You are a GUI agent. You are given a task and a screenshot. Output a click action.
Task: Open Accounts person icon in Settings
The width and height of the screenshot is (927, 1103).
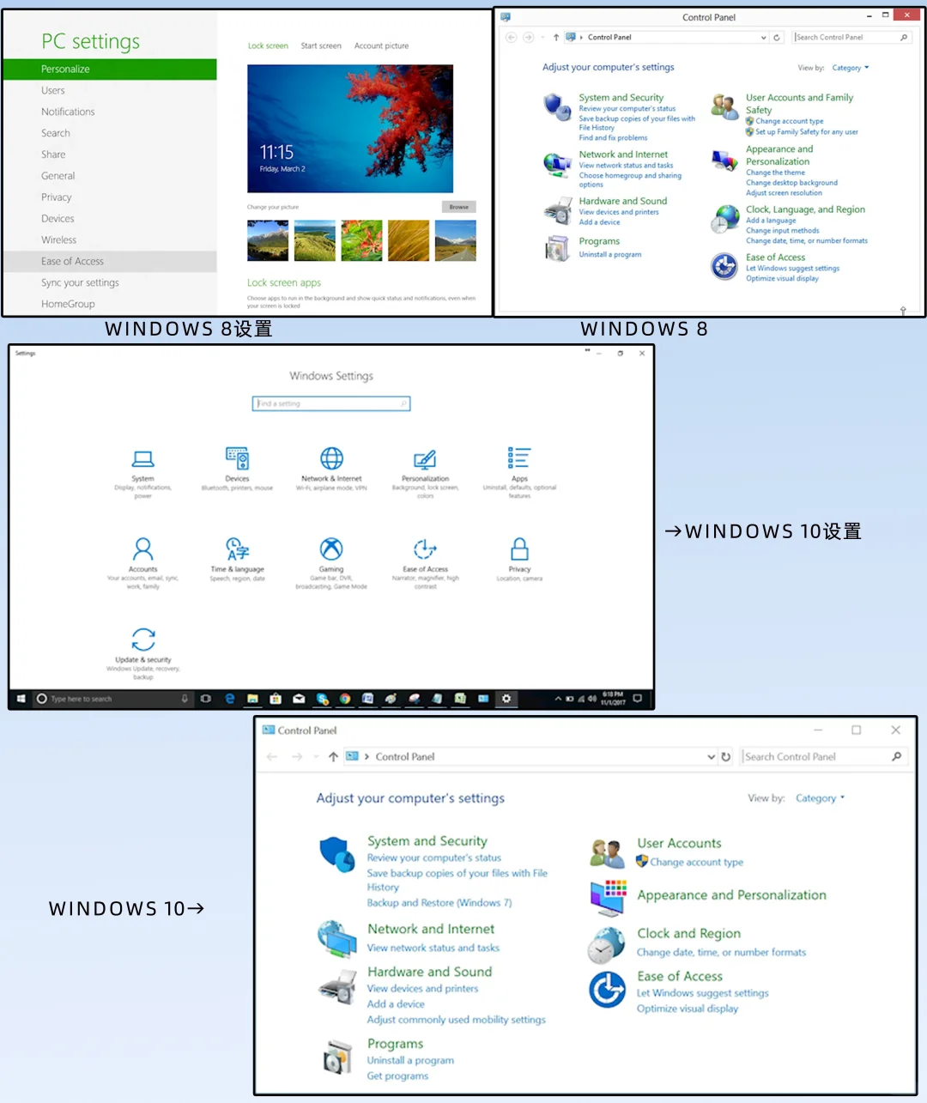point(143,549)
